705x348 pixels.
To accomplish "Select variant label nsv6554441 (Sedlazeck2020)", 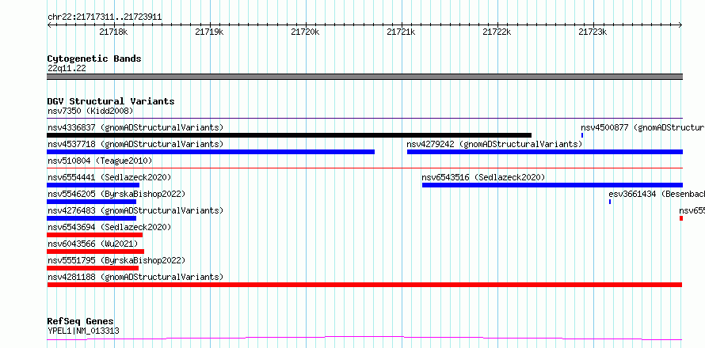I will tap(109, 177).
